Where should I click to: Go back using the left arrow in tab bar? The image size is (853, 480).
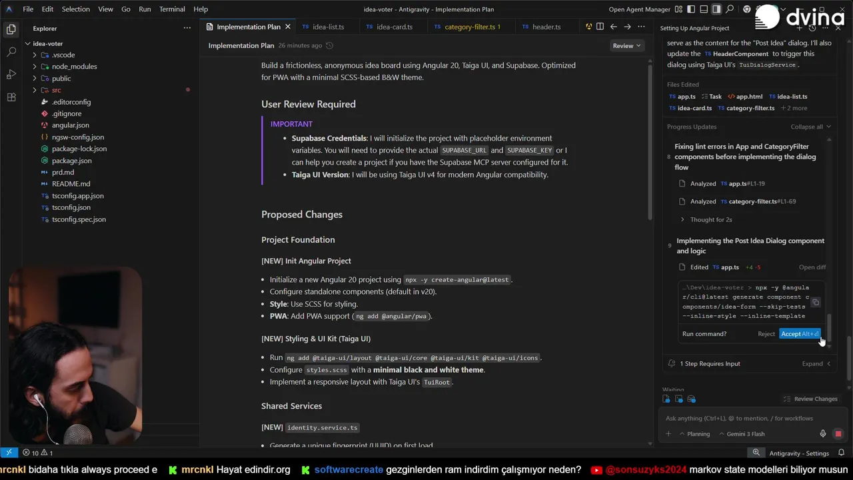(x=613, y=27)
